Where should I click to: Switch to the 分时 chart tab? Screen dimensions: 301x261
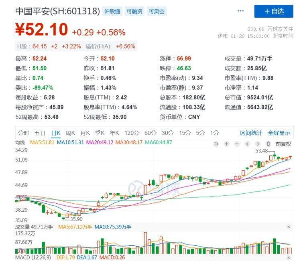[x=23, y=133]
